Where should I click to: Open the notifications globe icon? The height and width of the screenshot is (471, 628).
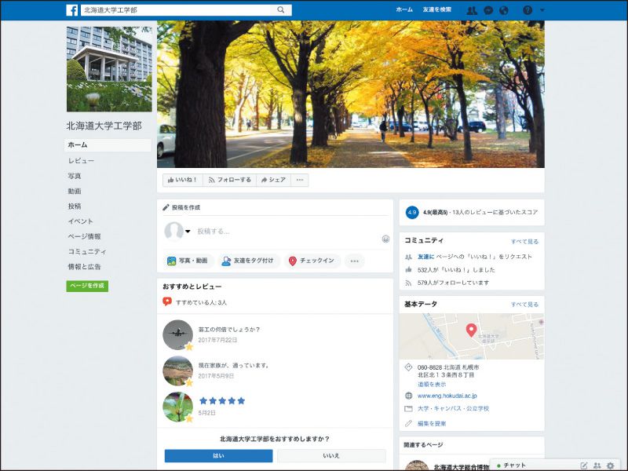pos(504,10)
